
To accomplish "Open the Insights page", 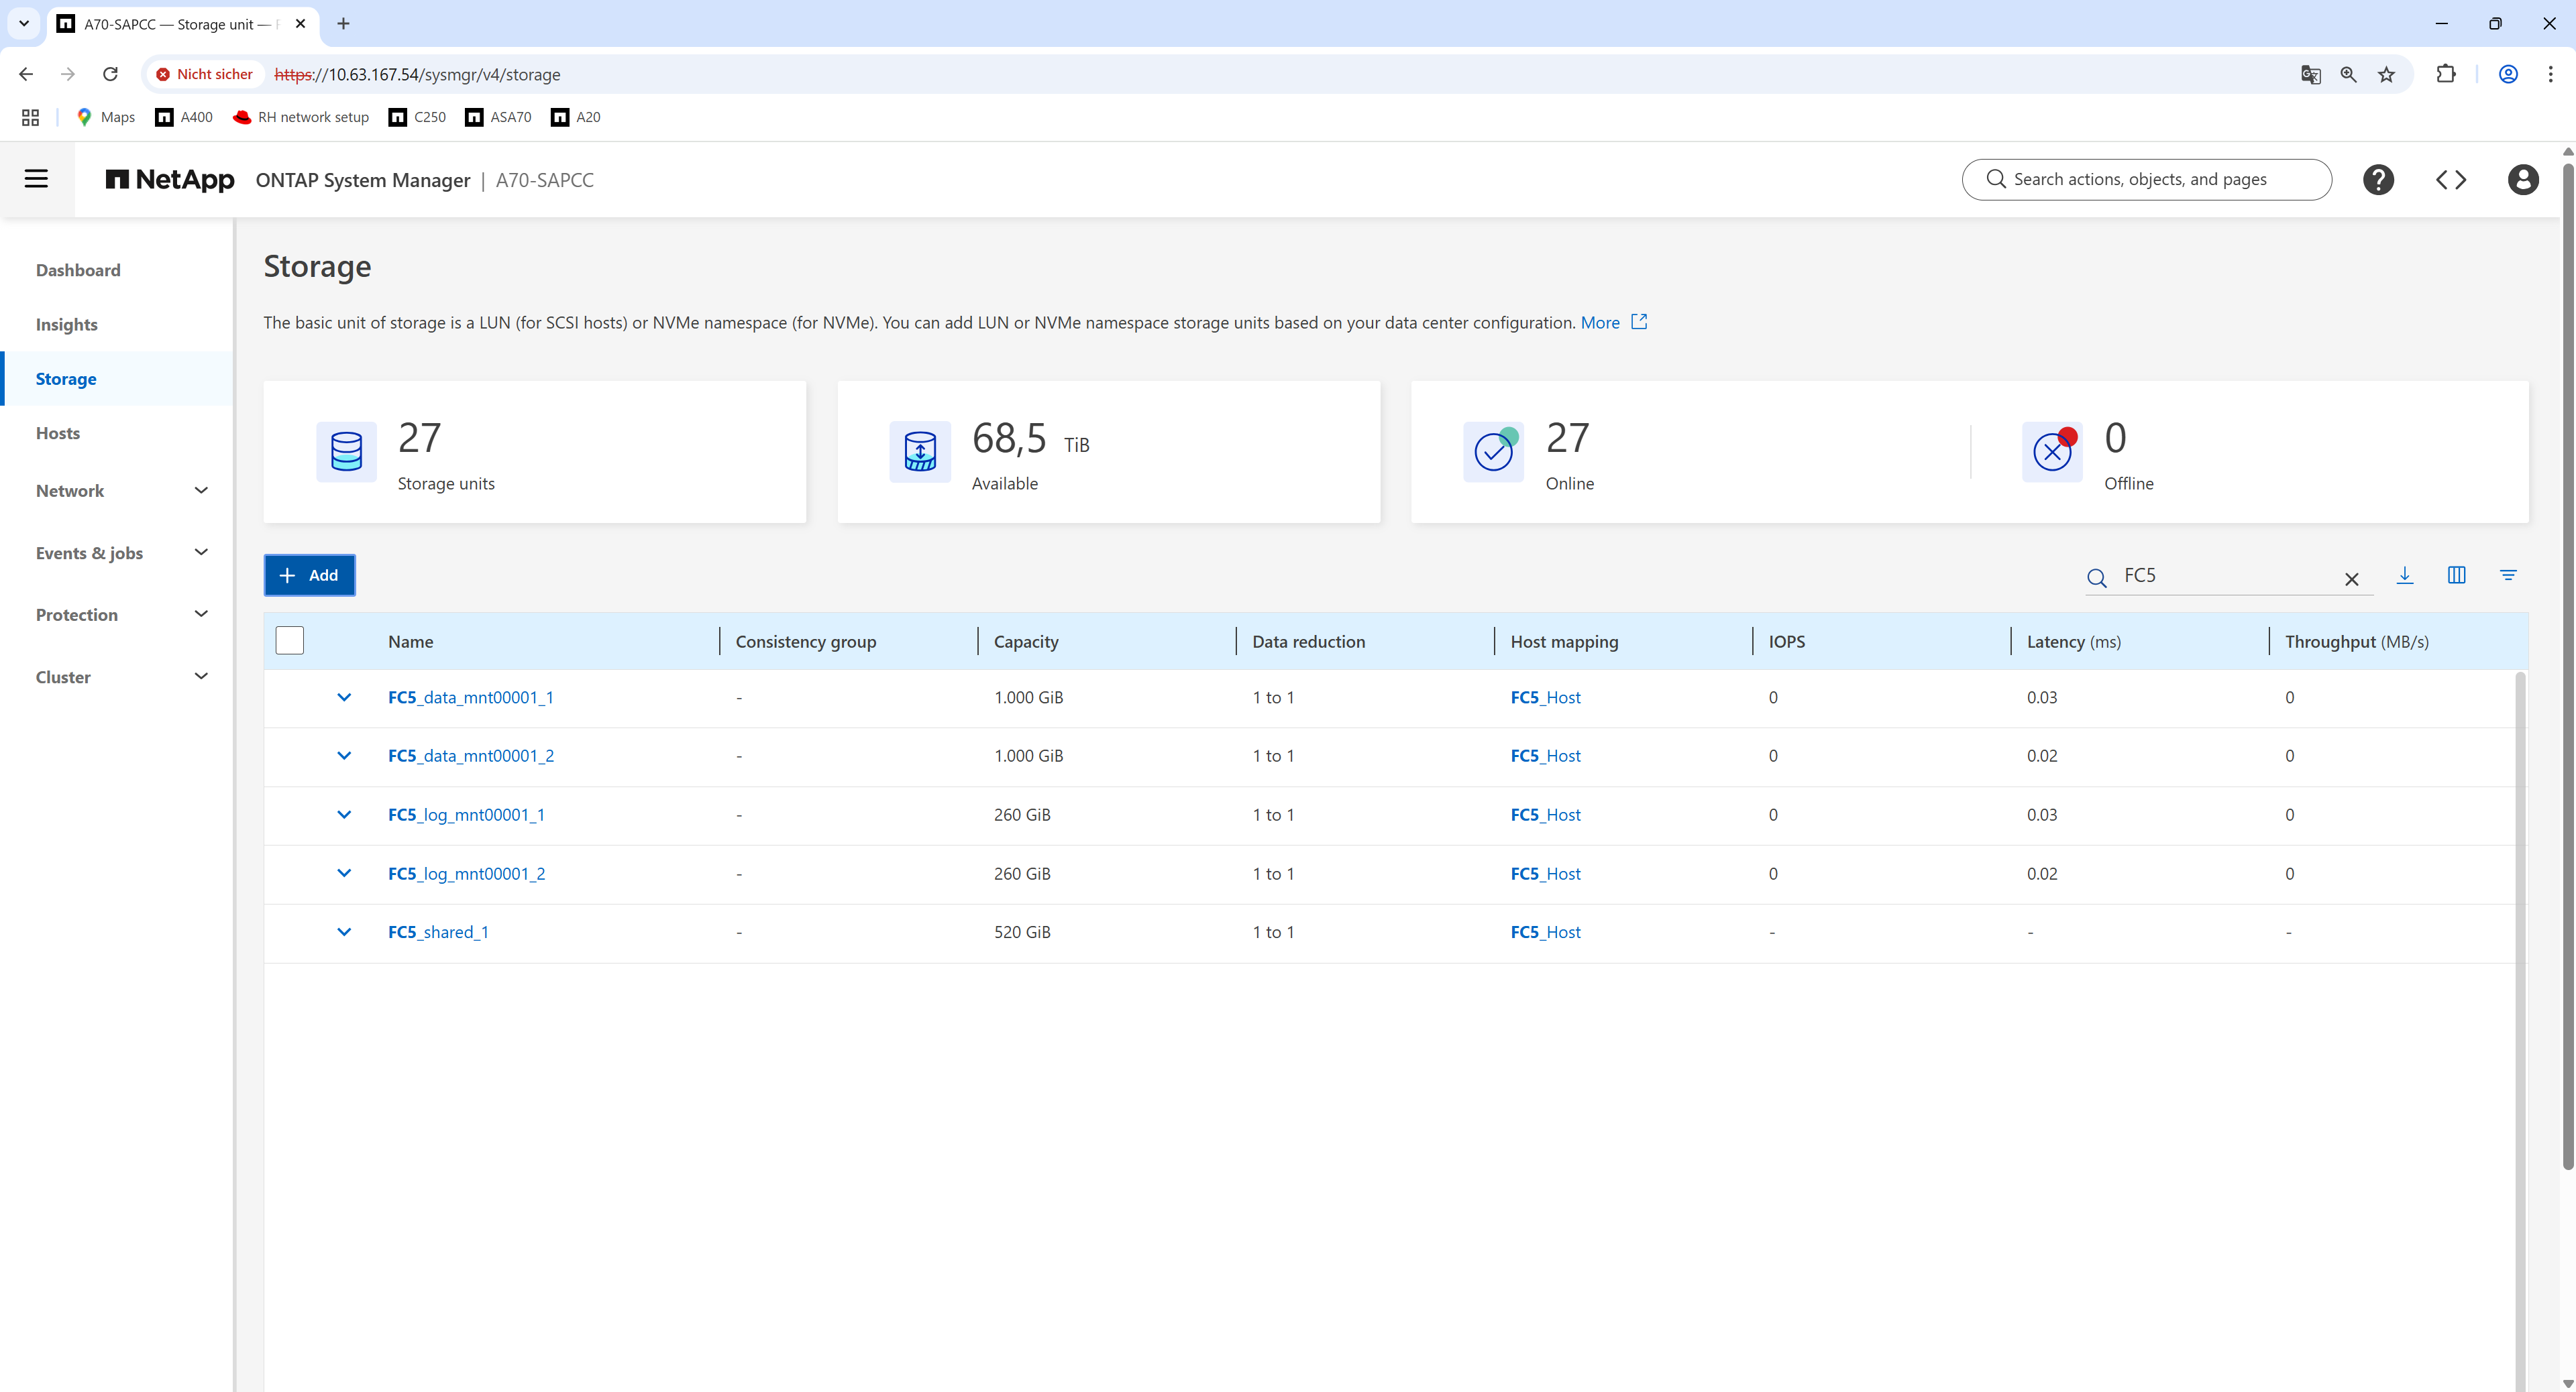I will [x=67, y=325].
